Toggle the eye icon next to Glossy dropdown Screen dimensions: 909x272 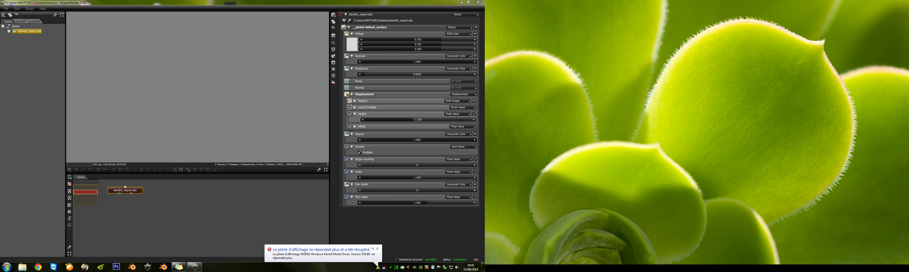(x=476, y=27)
